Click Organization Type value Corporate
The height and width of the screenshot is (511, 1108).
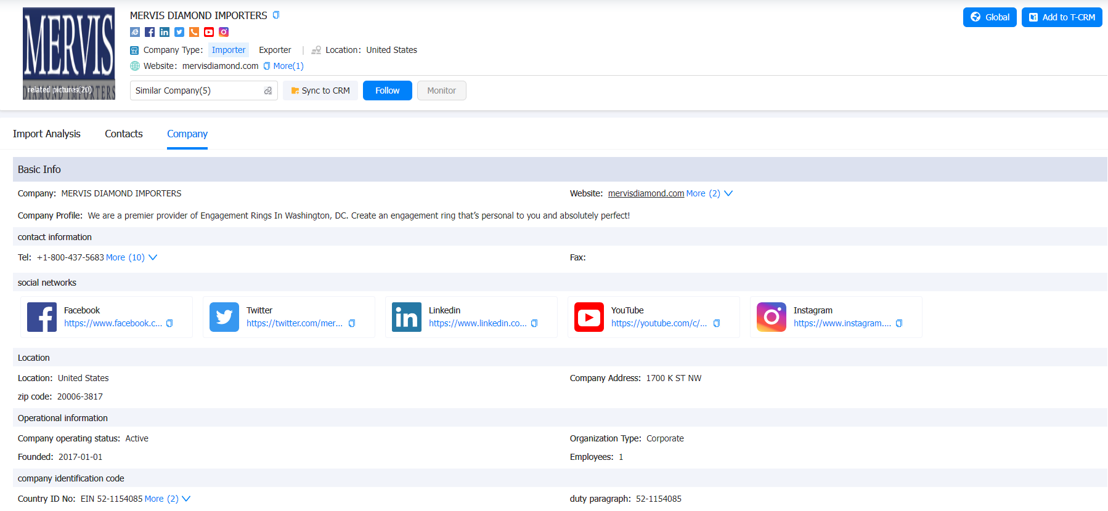[x=665, y=438]
